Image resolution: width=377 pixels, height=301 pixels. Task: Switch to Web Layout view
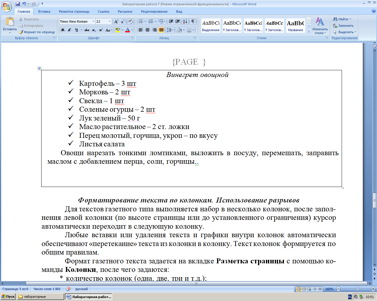click(310, 289)
